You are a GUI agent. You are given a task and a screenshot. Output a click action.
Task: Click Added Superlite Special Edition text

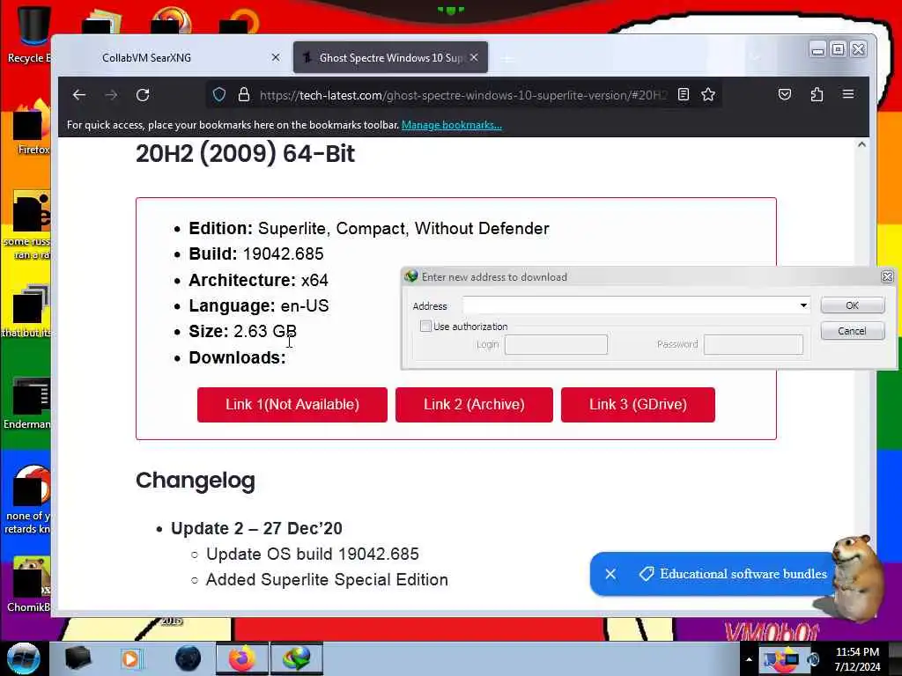click(327, 579)
